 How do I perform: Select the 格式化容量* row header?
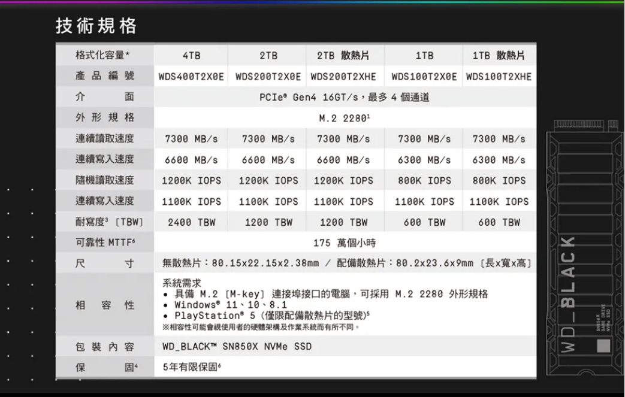click(104, 55)
